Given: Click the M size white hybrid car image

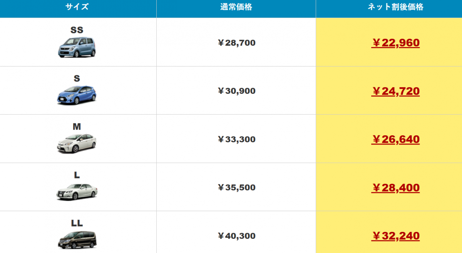Looking at the screenshot, I should [x=77, y=143].
